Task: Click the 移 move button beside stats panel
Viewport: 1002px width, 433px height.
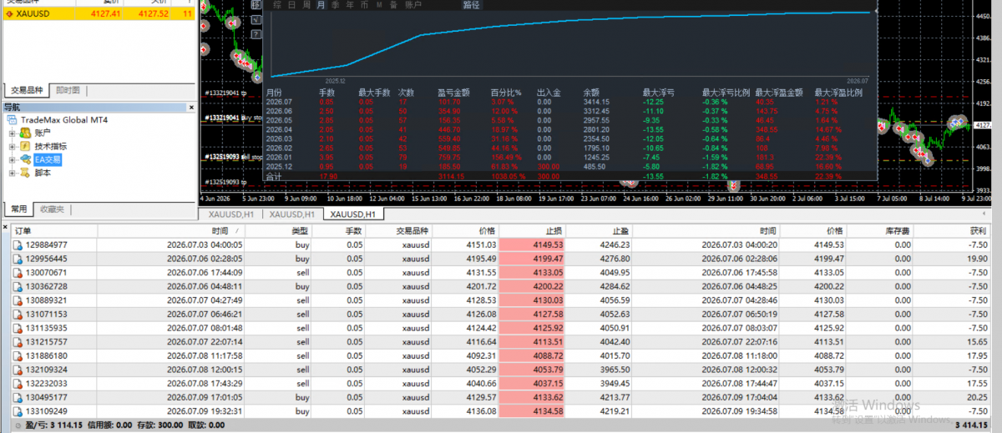Action: coord(256,5)
